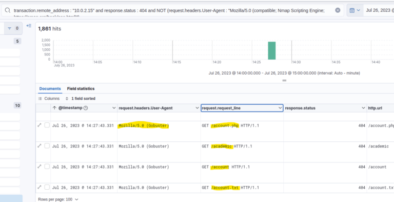Open @timestamp column dropdown chevron

(114, 108)
